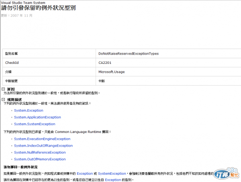This screenshot has height=182, width=241.
Task: Follow the Exception link before 或 SystemException
Action: coord(85,174)
